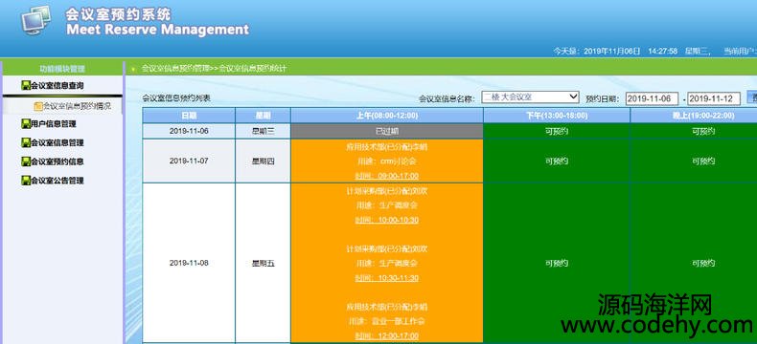Click the computer monitors logo icon
757x344 pixels.
tap(36, 20)
